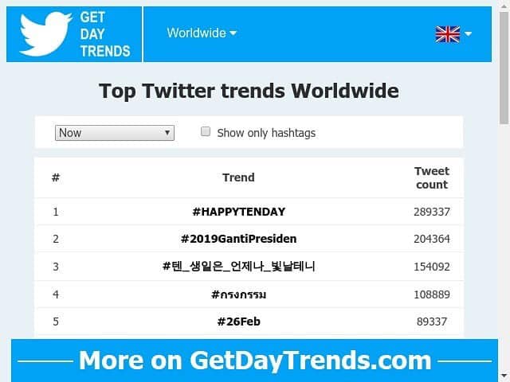Enable Show only hashtags checkbox
510x382 pixels.
click(x=206, y=132)
